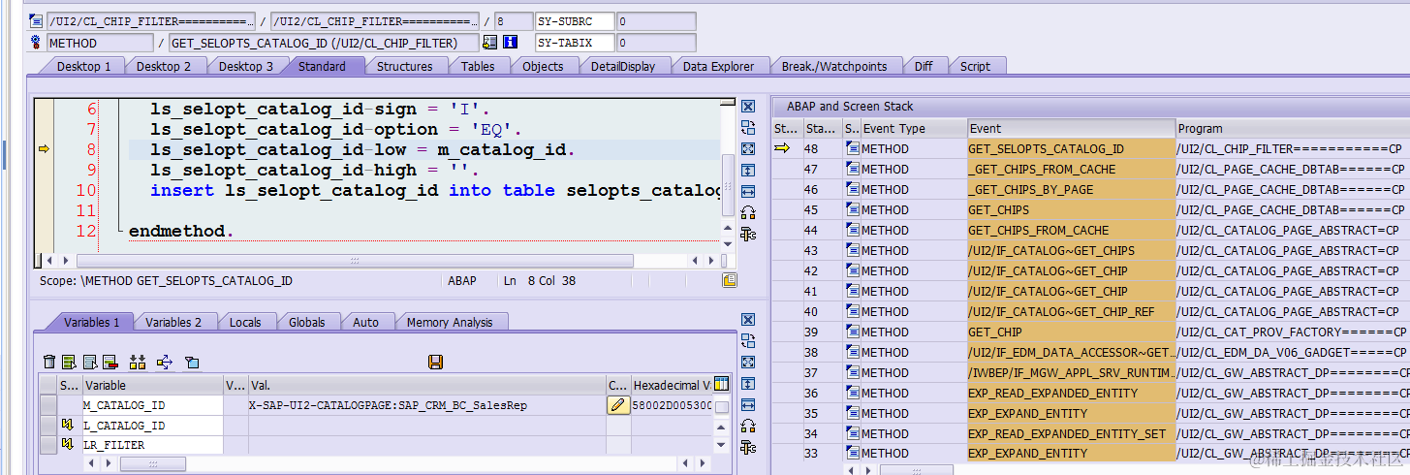Click the SY-SUBRC value field
The width and height of the screenshot is (1410, 475).
(x=655, y=21)
